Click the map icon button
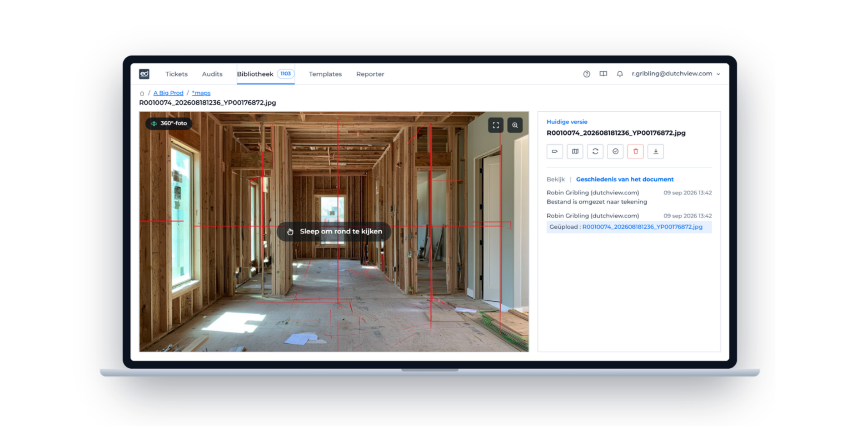The height and width of the screenshot is (426, 852). [x=575, y=151]
